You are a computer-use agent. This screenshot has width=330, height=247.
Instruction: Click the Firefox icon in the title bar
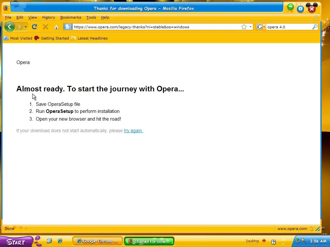[x=6, y=8]
